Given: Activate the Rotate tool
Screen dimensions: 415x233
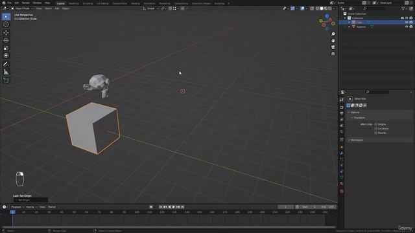Looking at the screenshot, I should (6, 40).
